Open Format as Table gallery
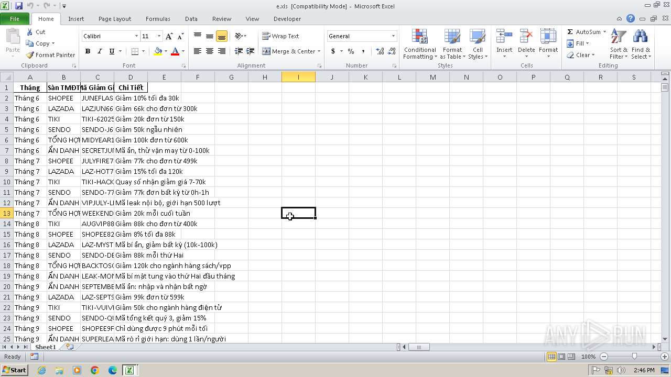 coord(452,44)
